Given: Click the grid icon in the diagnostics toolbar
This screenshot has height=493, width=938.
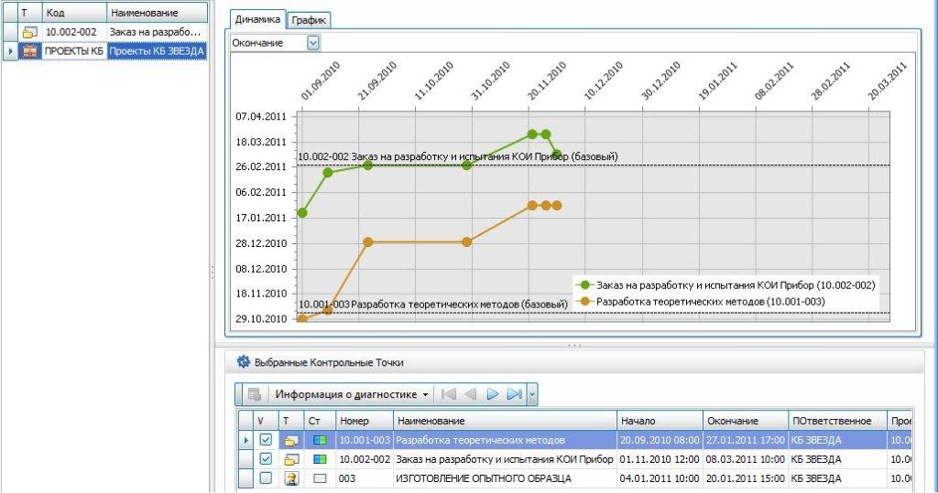Looking at the screenshot, I should click(255, 394).
